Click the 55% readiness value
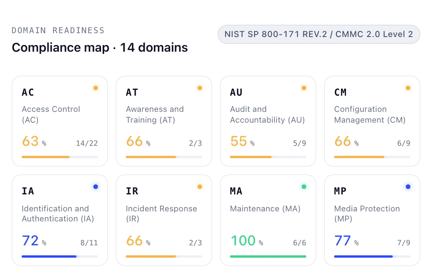 point(242,141)
